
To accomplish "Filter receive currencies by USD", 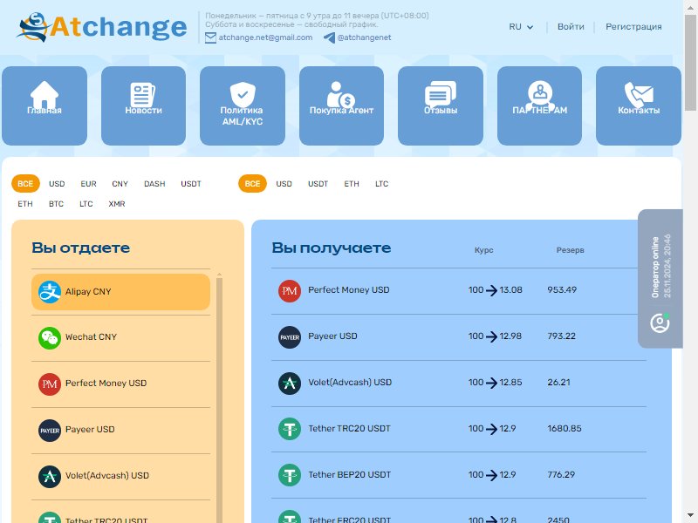I will point(284,184).
